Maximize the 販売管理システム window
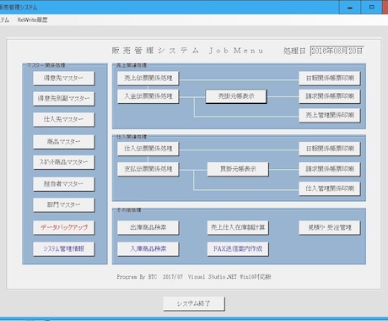388x321 pixels. (371, 7)
